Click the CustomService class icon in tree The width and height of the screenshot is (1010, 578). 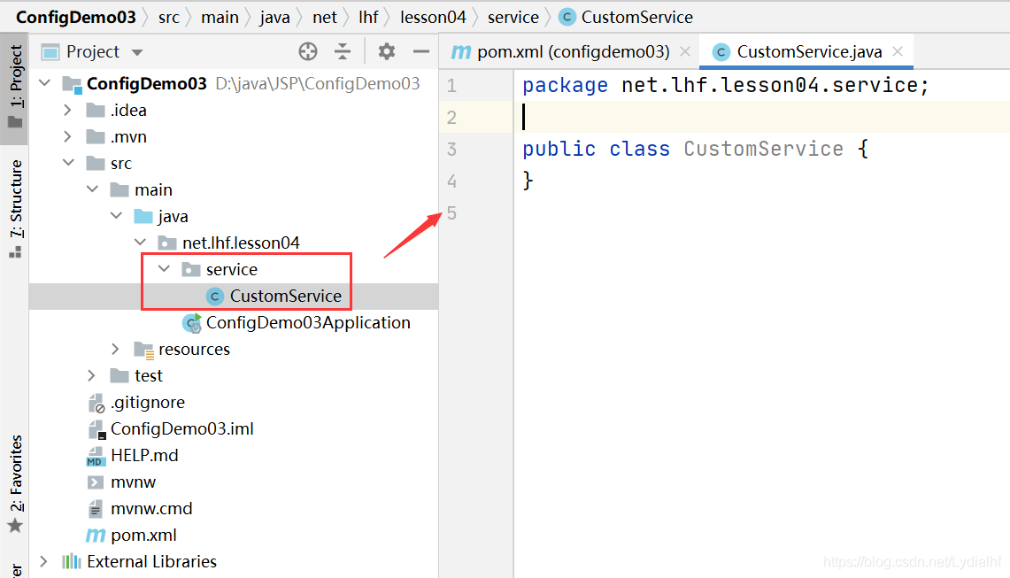(214, 296)
